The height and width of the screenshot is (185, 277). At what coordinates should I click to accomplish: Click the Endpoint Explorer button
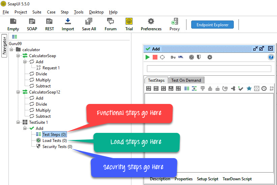(212, 25)
